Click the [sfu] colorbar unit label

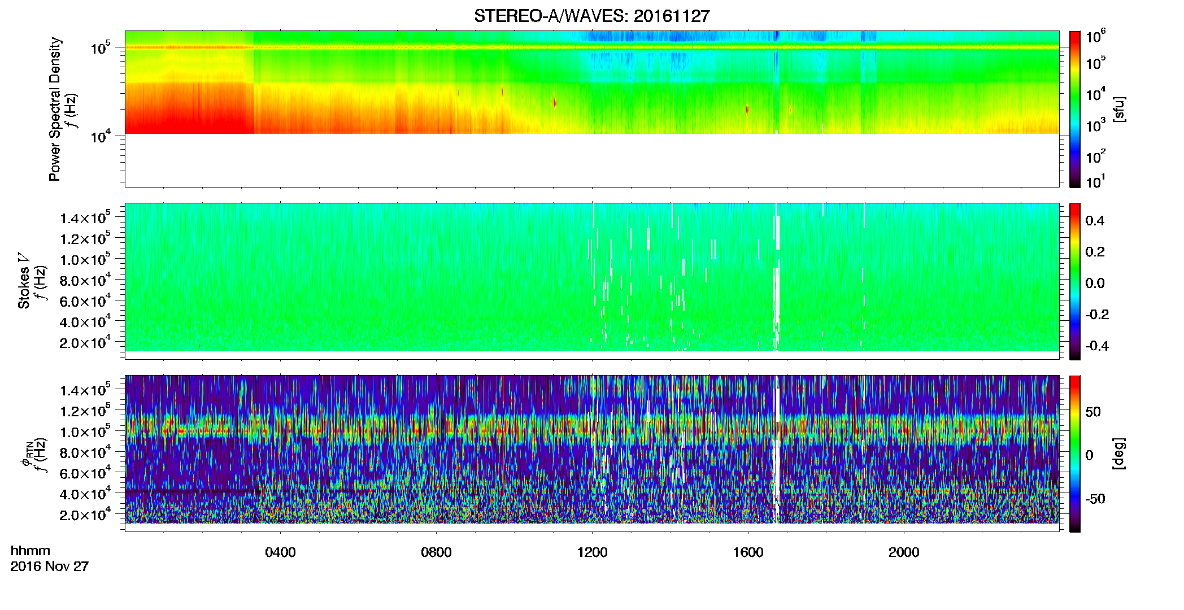click(x=1119, y=109)
